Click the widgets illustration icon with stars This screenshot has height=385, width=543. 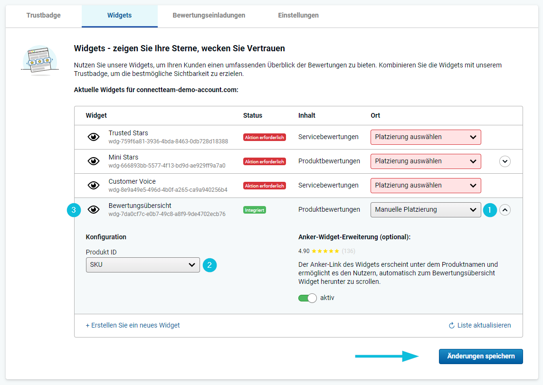point(39,61)
